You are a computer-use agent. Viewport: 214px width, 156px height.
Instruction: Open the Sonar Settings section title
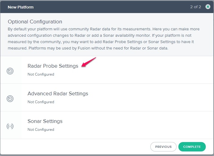click(45, 121)
